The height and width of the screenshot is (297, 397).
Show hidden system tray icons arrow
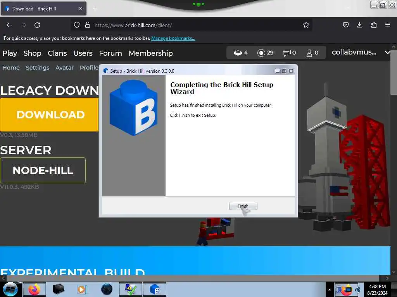[330, 290]
